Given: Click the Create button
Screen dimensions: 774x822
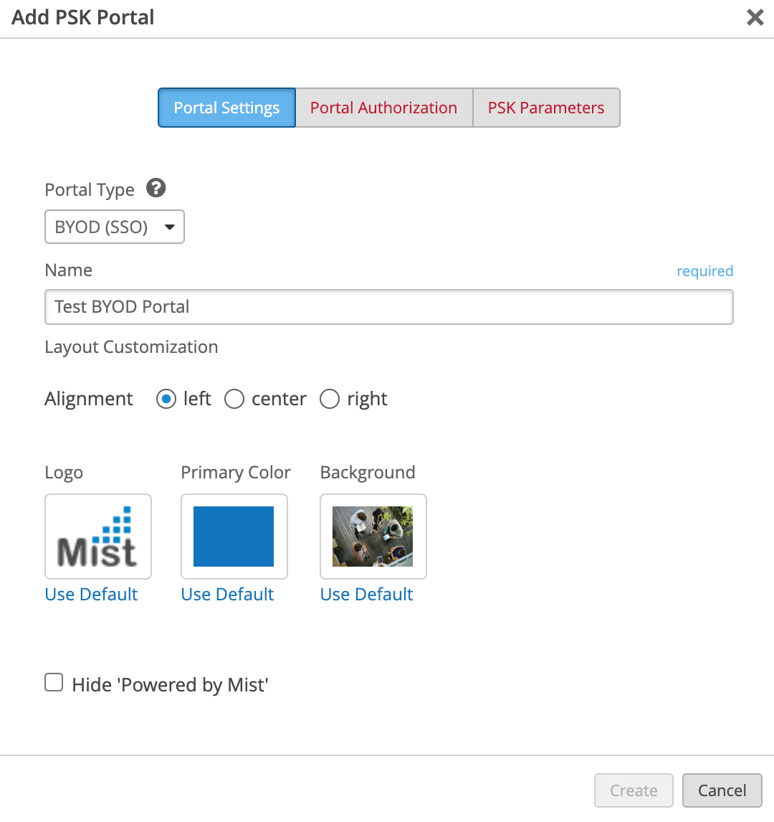Looking at the screenshot, I should click(634, 790).
